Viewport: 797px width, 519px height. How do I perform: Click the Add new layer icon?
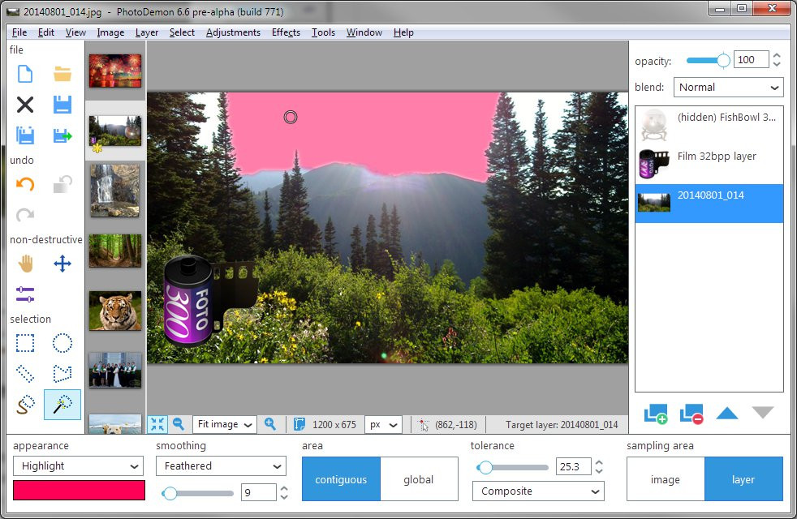[656, 414]
